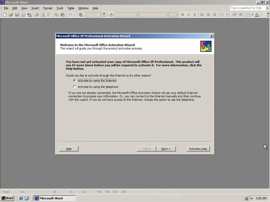Viewport: 270px width, 202px height.
Task: Click the Print icon
Action: (x=37, y=15)
